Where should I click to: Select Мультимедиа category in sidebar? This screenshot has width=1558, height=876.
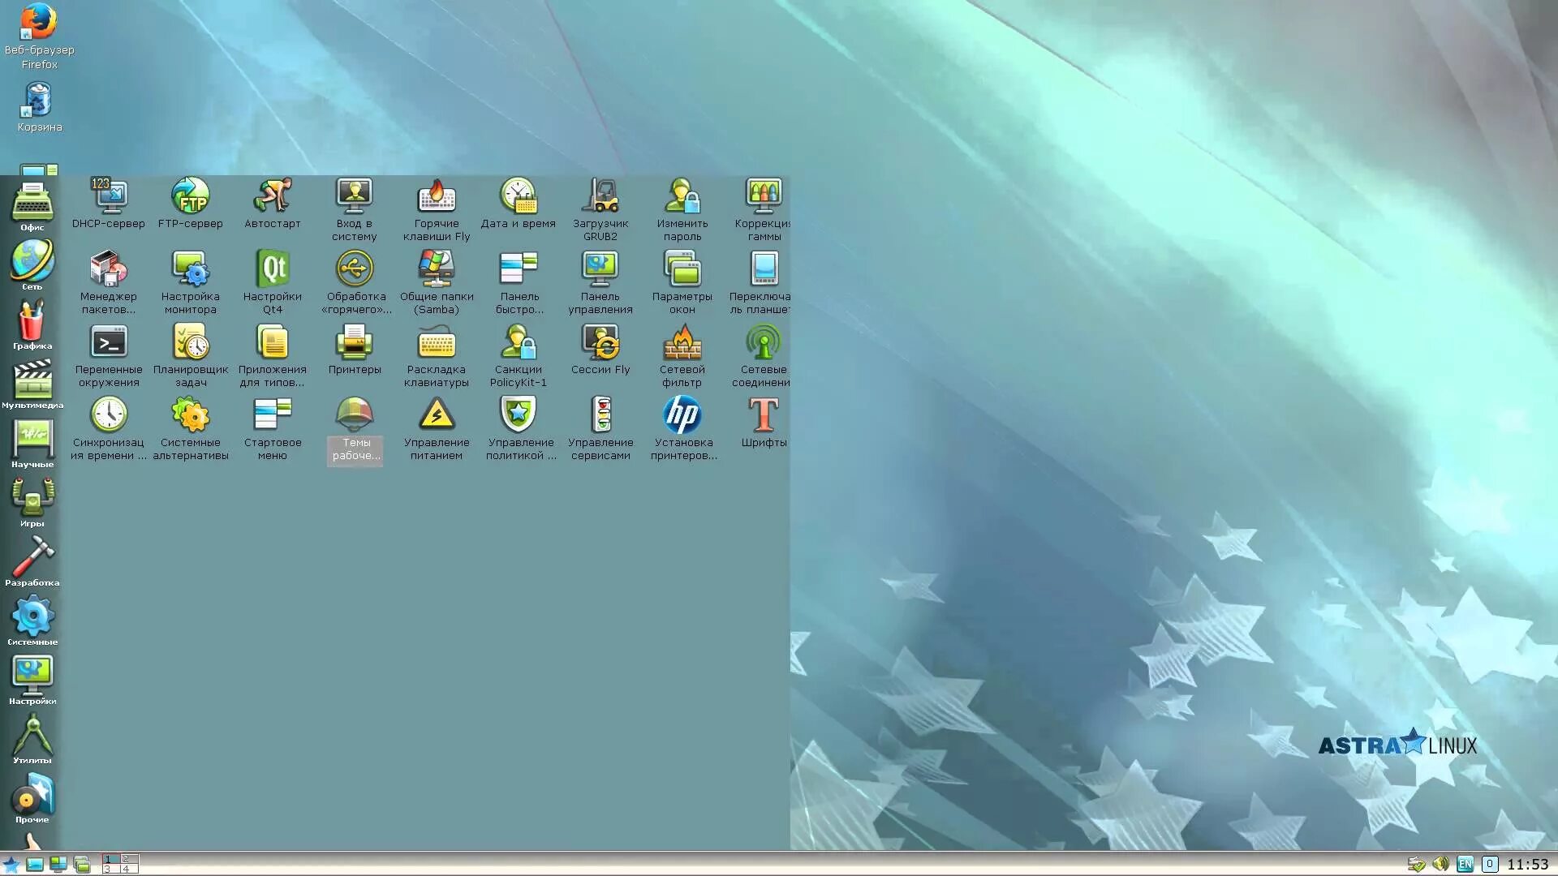pyautogui.click(x=32, y=381)
